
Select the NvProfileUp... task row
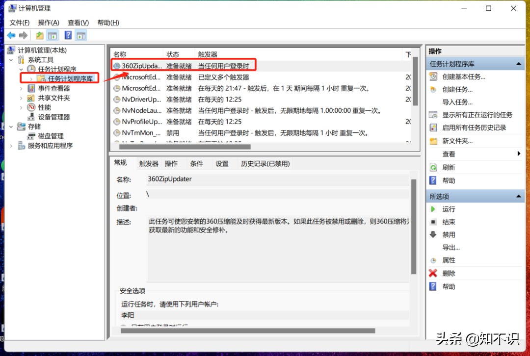[261, 122]
